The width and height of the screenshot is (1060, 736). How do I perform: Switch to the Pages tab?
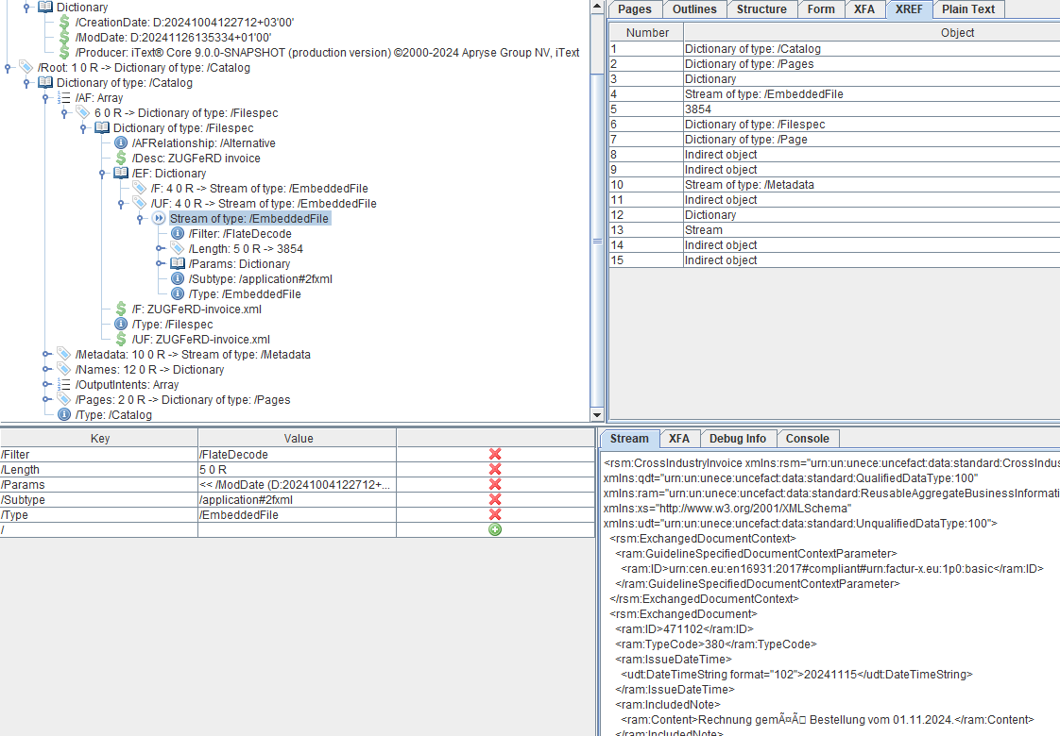click(x=634, y=9)
